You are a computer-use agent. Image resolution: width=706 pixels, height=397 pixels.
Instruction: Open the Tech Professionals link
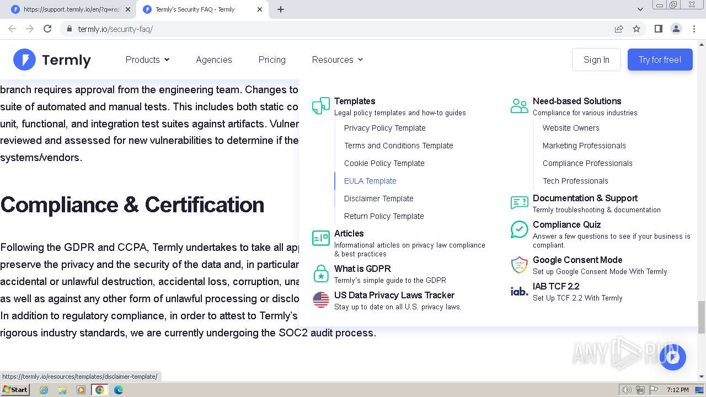(x=575, y=181)
